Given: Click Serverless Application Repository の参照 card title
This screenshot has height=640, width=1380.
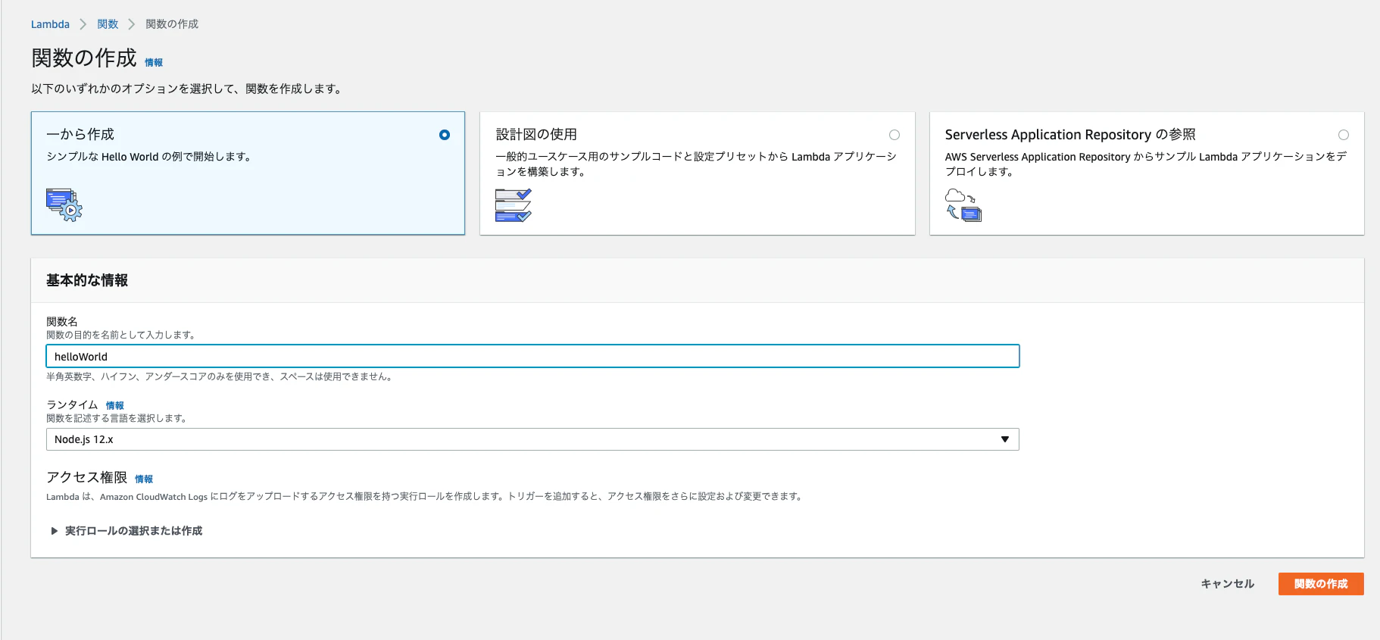Looking at the screenshot, I should (x=1070, y=134).
